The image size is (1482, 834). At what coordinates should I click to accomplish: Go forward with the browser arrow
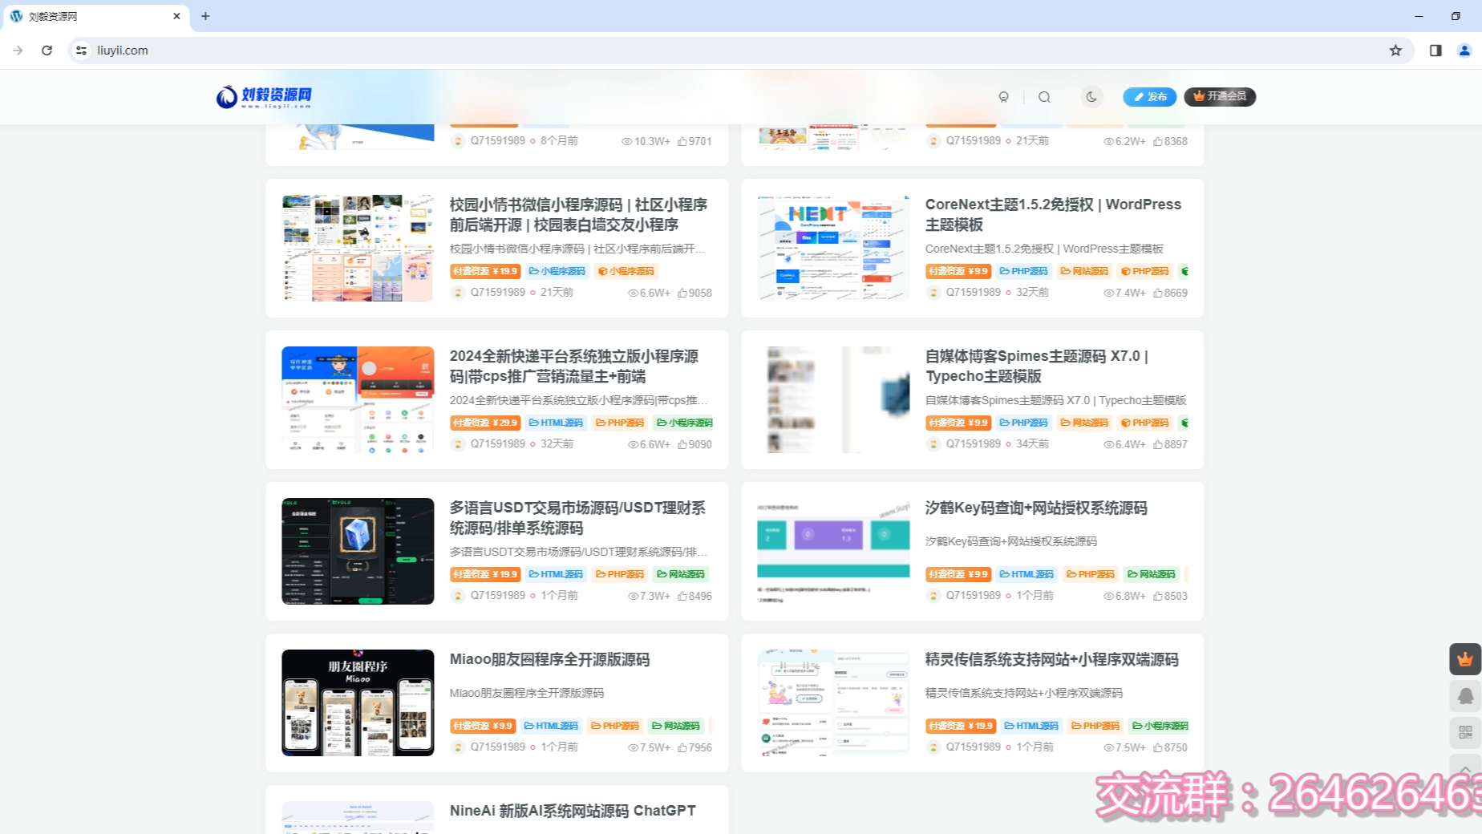click(x=18, y=51)
